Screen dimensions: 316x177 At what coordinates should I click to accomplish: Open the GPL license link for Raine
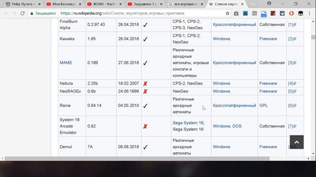click(x=263, y=105)
